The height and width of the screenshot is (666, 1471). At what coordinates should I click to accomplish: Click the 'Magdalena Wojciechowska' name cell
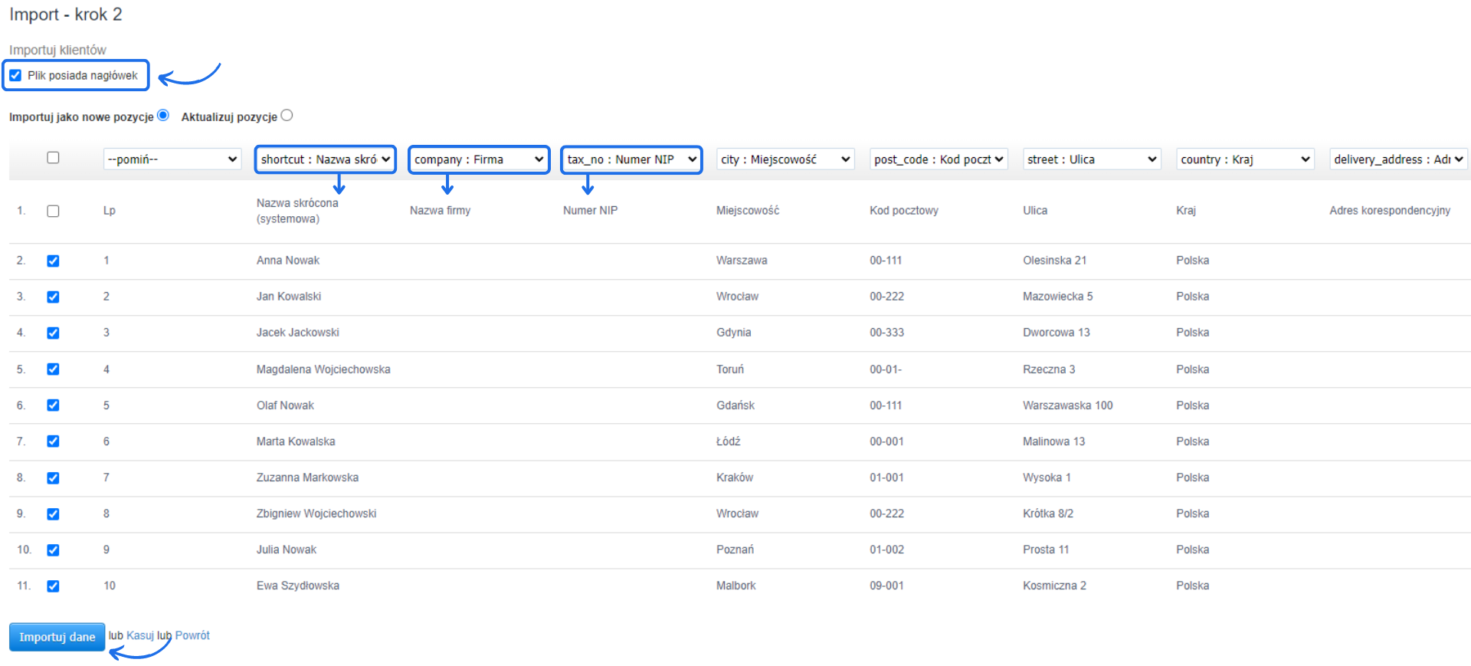click(x=323, y=369)
